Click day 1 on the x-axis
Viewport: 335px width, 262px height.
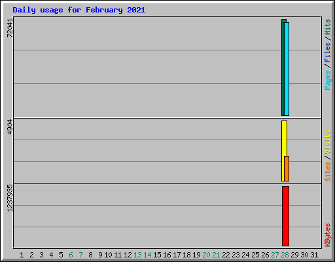pos(22,255)
